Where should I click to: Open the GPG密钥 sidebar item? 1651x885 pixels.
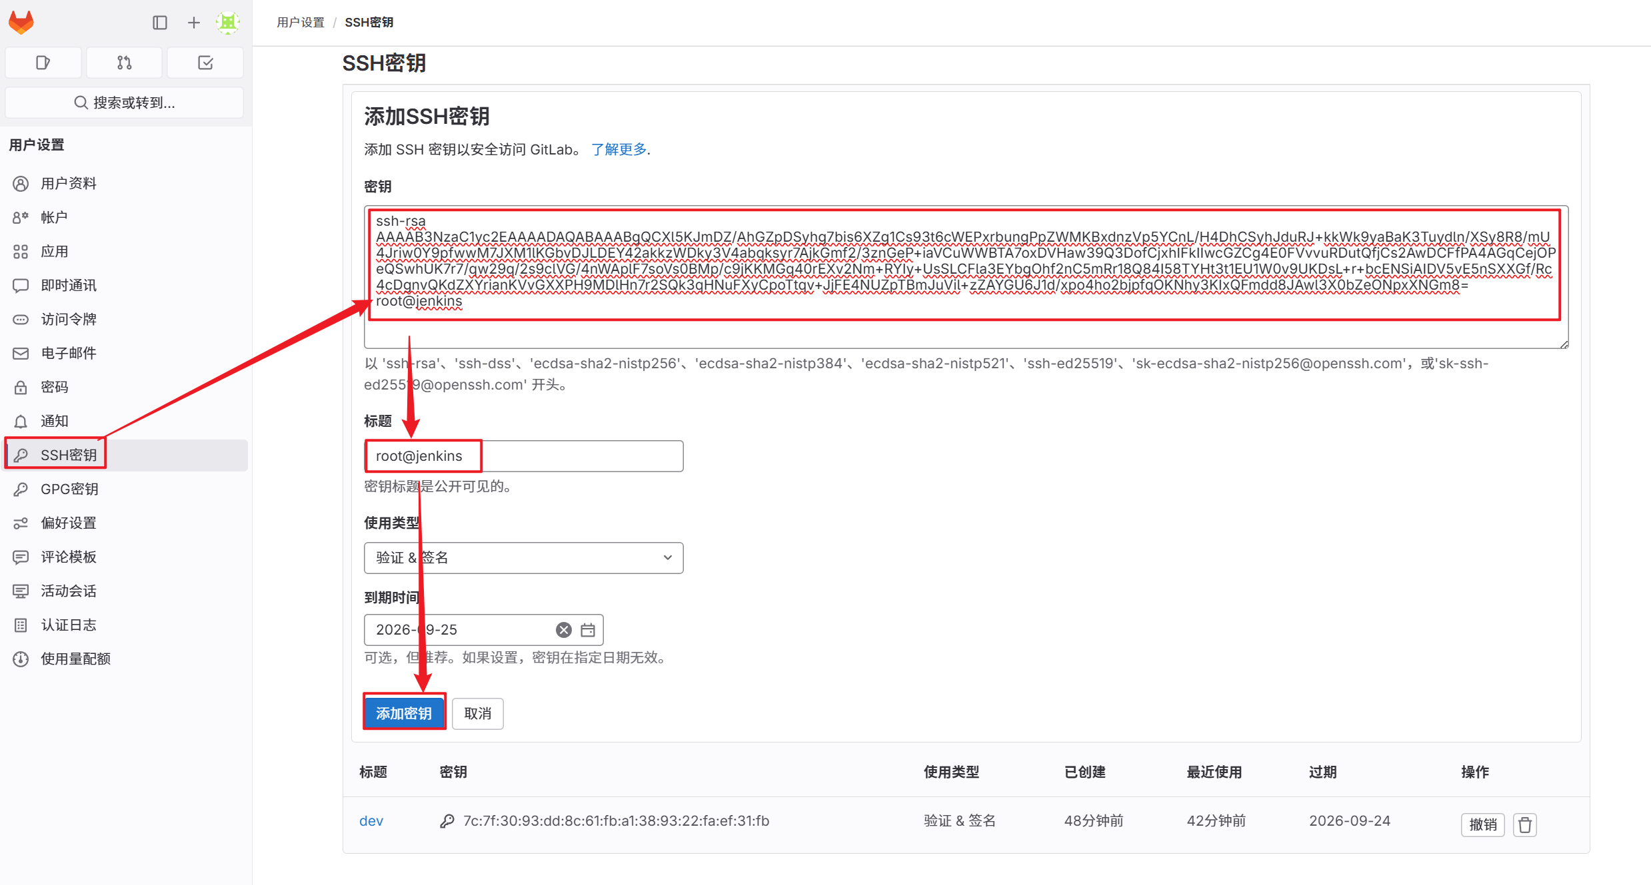tap(69, 489)
